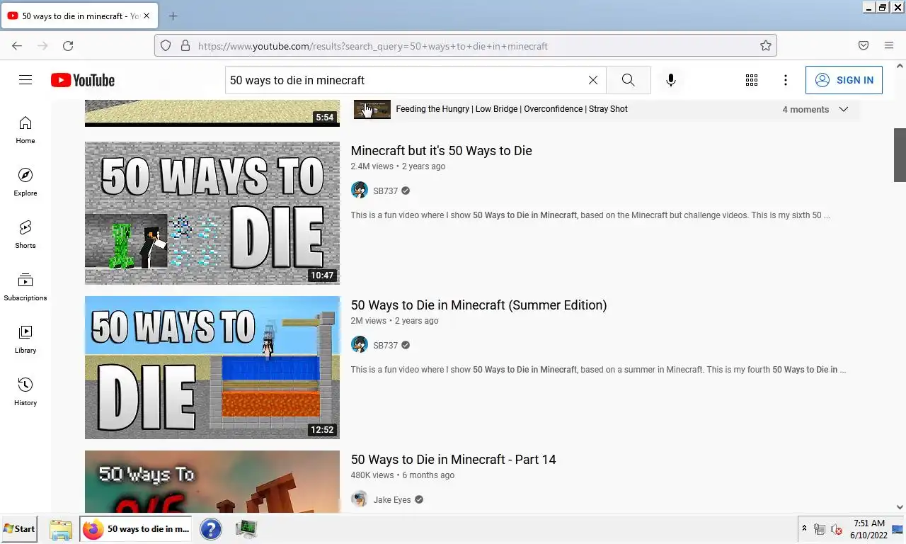Show site security via the padlock icon
906x544 pixels.
(x=185, y=45)
